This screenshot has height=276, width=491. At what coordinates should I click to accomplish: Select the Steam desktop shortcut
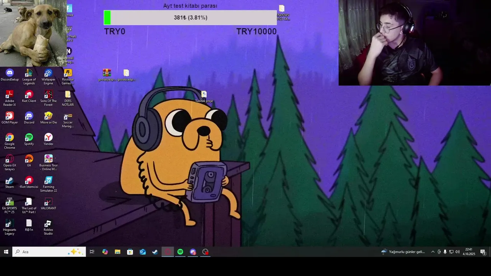click(10, 182)
